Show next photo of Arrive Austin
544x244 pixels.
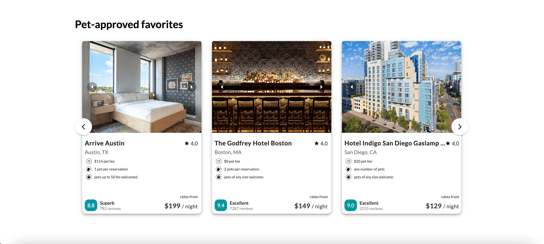click(x=192, y=87)
